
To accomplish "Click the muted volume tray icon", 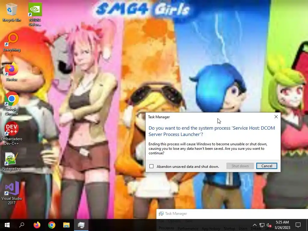I will click(269, 225).
